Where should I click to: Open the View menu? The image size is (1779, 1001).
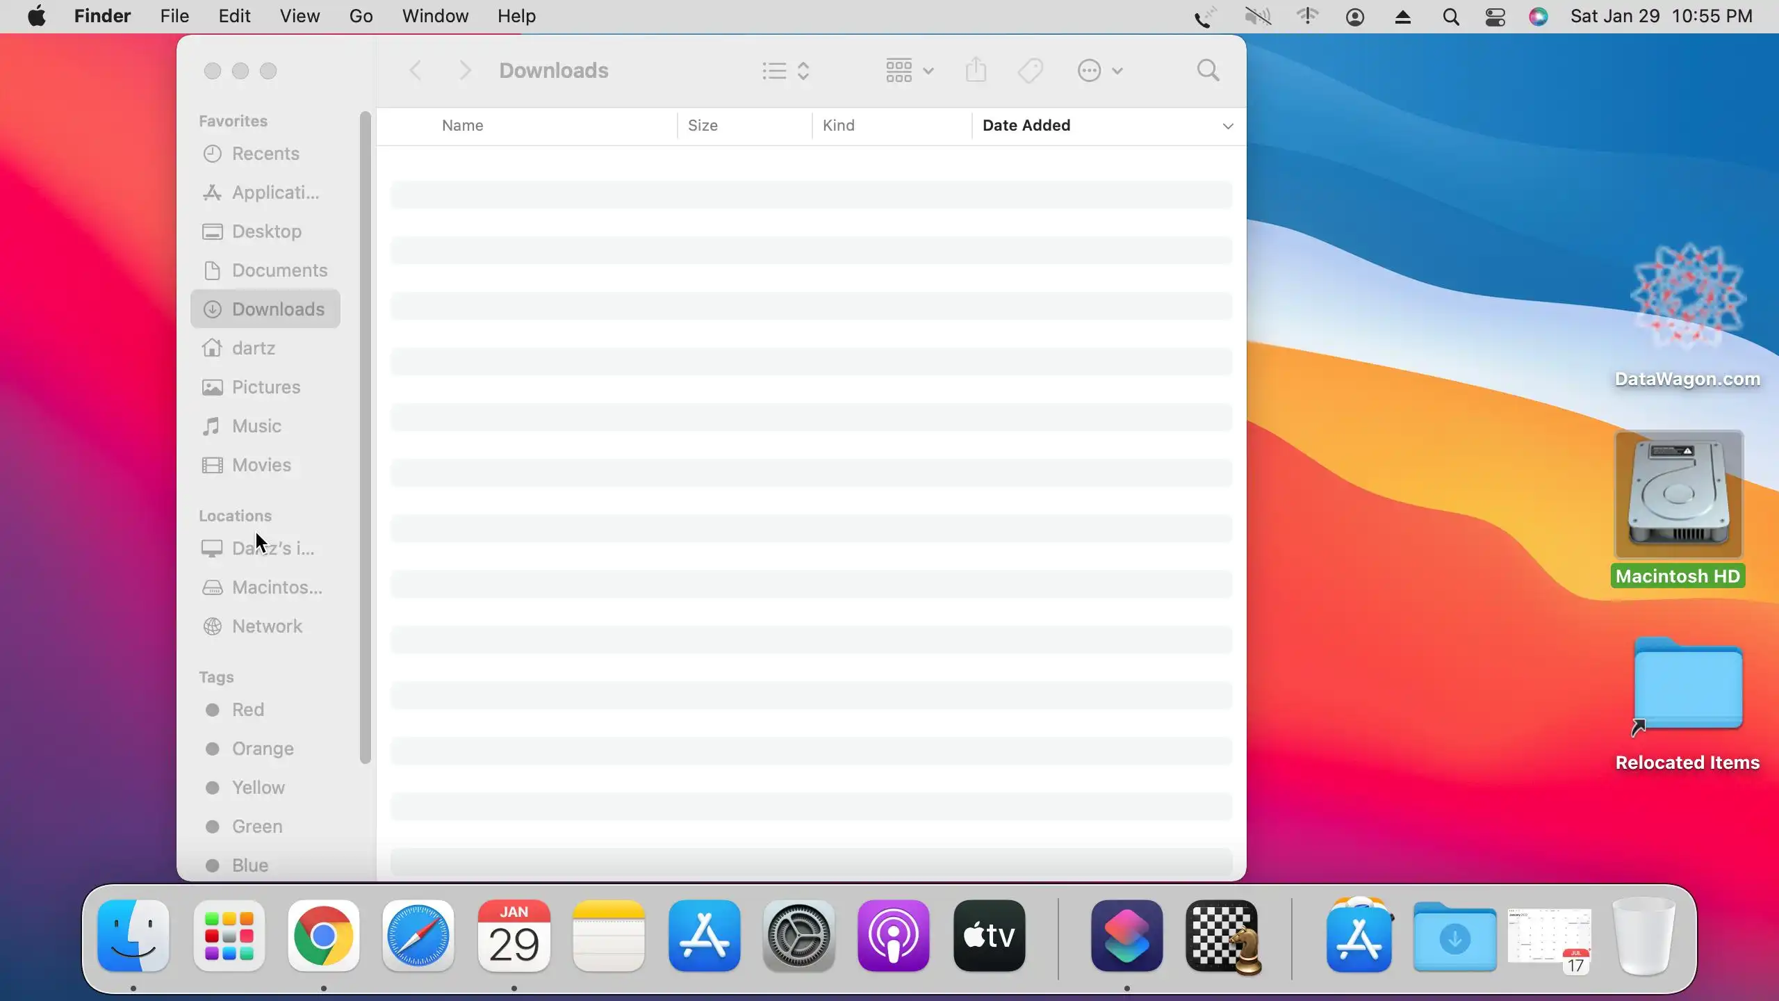pos(300,16)
